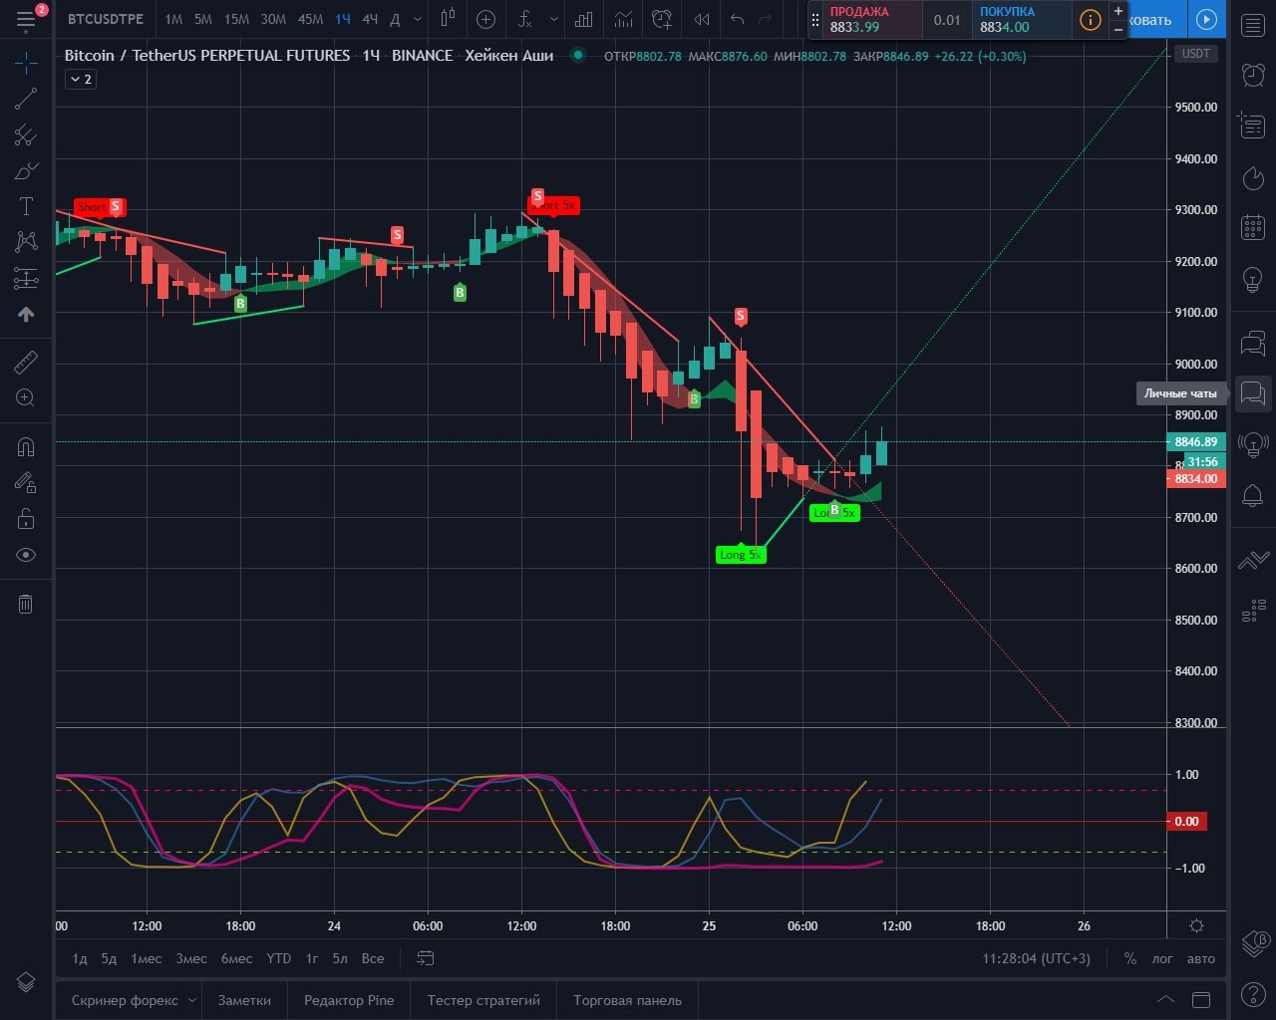Open the Тестер стратегий tab

point(483,1000)
